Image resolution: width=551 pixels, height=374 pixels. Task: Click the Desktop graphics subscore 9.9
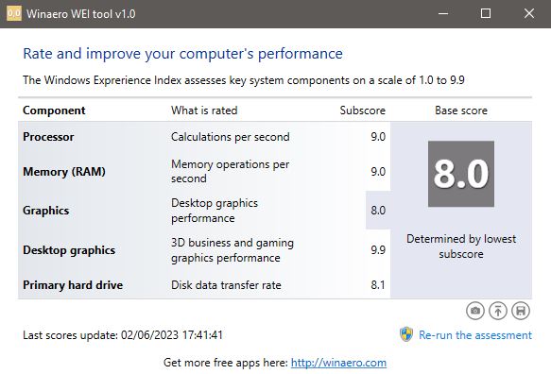point(378,250)
